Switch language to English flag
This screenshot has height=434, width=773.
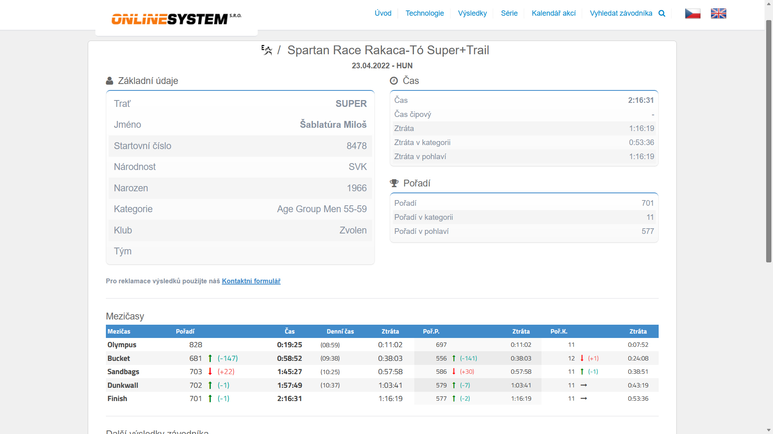719,13
